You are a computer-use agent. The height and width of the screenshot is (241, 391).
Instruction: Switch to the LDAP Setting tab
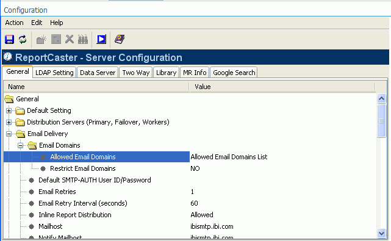[54, 73]
